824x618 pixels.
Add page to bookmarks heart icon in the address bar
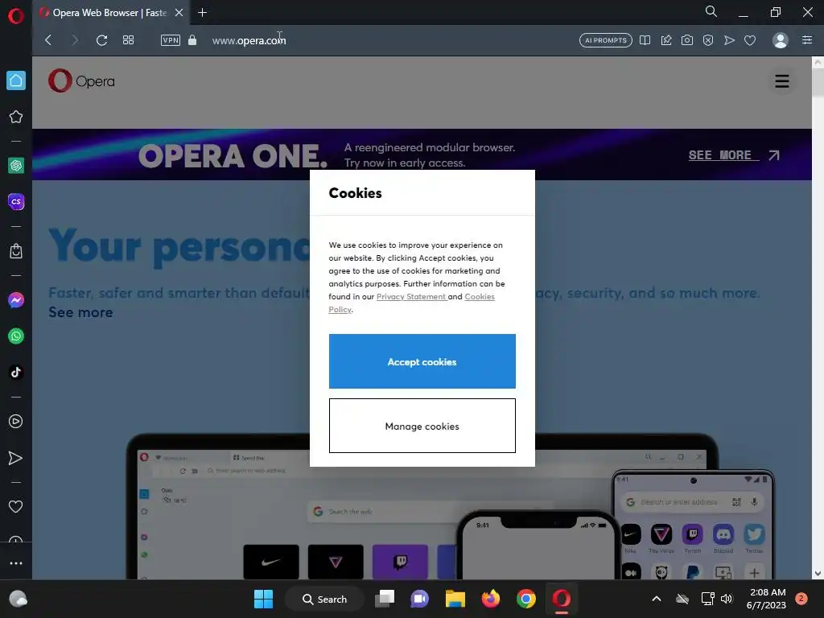[750, 40]
